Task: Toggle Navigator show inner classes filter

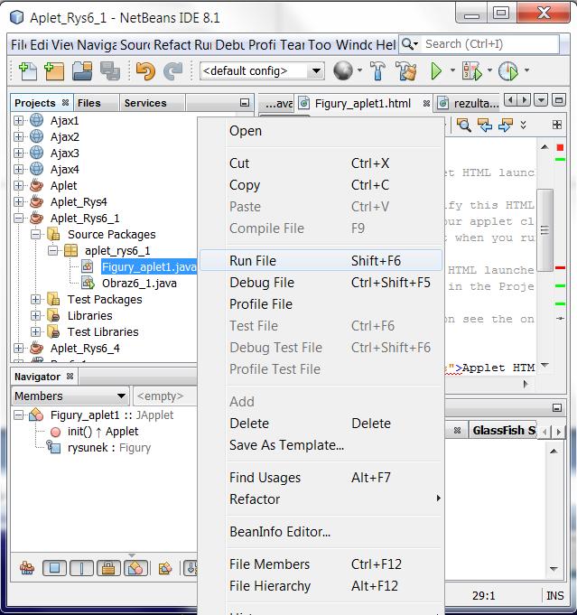Action: [135, 567]
